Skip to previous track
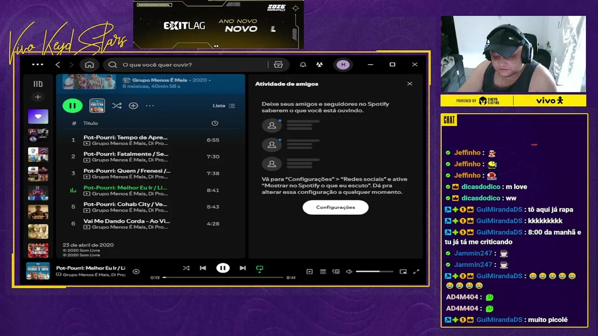Image resolution: width=598 pixels, height=336 pixels. 203,268
